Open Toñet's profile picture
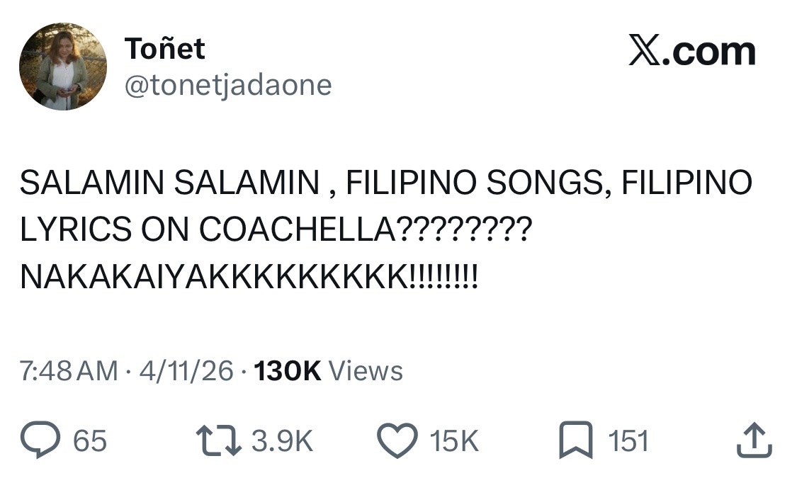The width and height of the screenshot is (797, 478). point(63,66)
